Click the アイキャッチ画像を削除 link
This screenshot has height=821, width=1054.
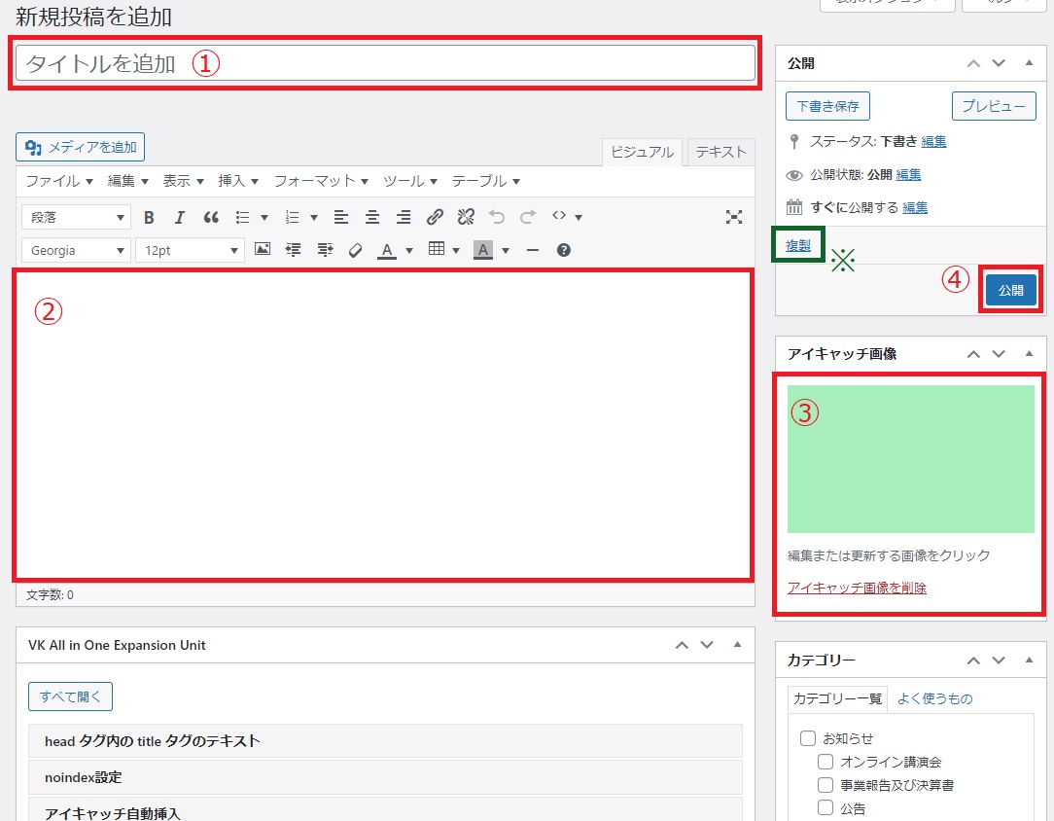click(x=857, y=588)
